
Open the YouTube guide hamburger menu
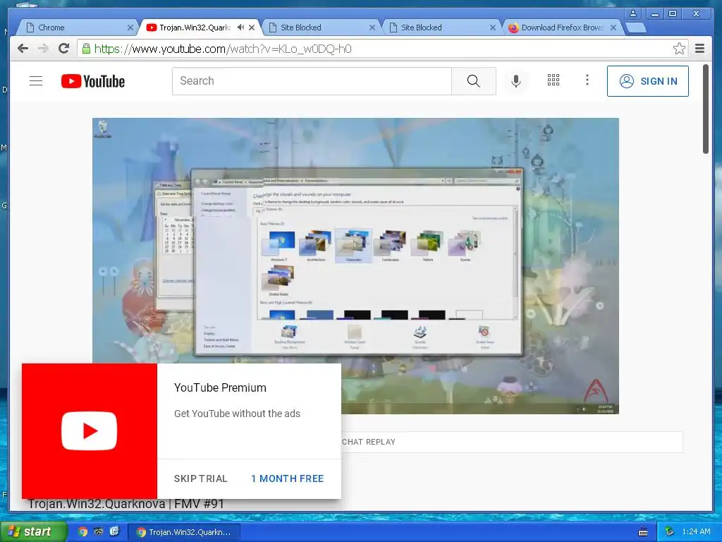pos(36,81)
